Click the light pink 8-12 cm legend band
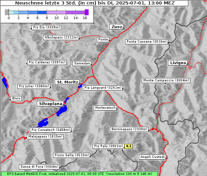This screenshot has height=176, width=207. pyautogui.click(x=56, y=12)
